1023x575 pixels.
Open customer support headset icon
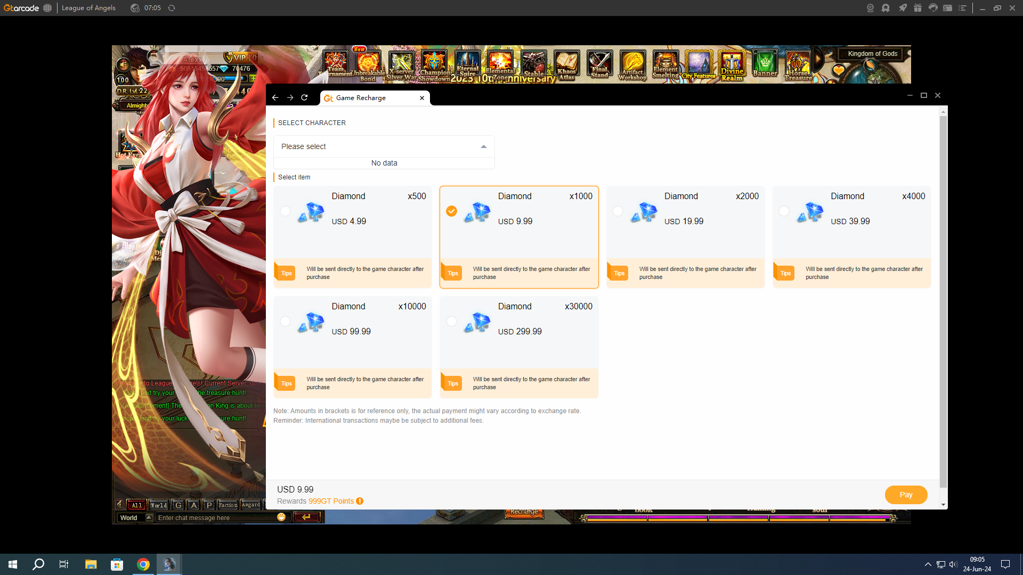coord(932,8)
